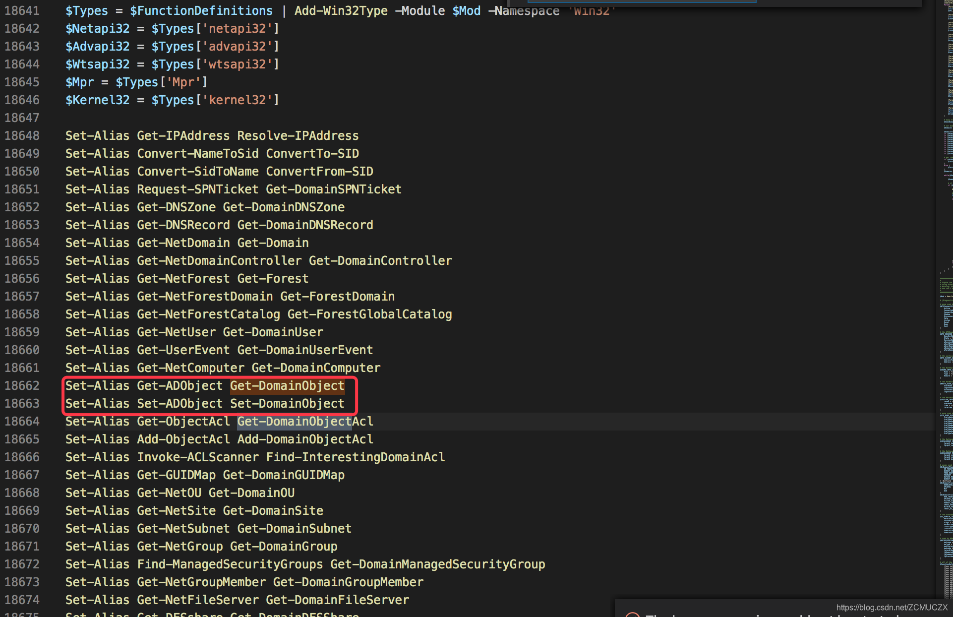Click the highlighted Get-DomainObject on line 18662
Viewport: 953px width, 617px height.
[287, 385]
